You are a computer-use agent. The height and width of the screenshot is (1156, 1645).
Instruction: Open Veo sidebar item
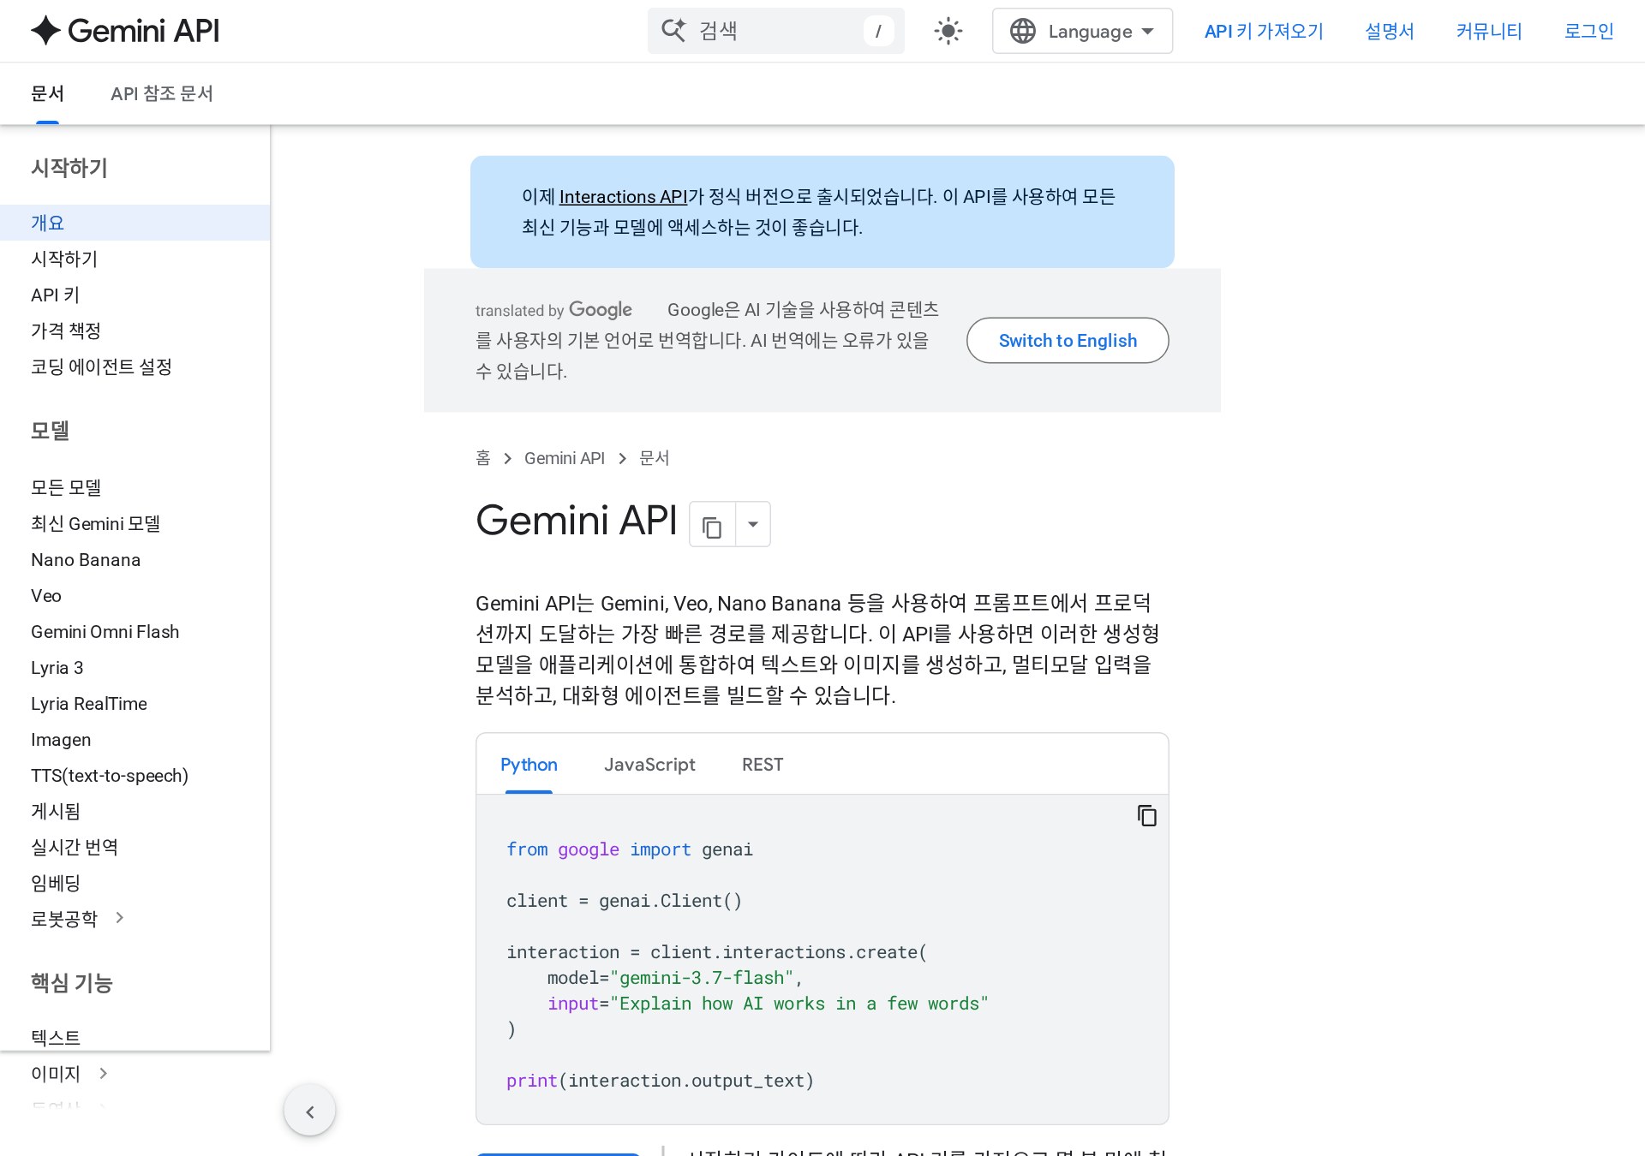tap(46, 595)
